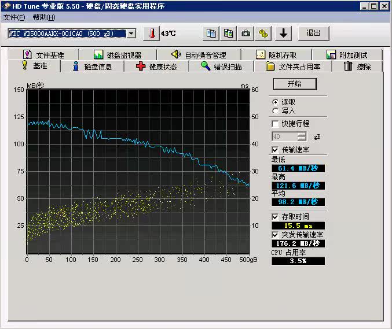The width and height of the screenshot is (392, 329).
Task: Switch to the 磁盘监视器 tab
Action: tap(118, 55)
